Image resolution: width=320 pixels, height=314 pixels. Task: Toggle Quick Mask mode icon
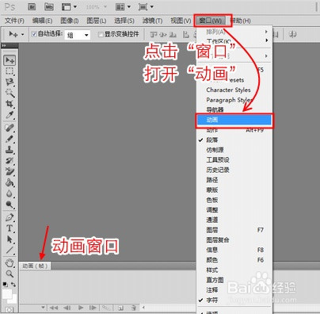(x=10, y=309)
